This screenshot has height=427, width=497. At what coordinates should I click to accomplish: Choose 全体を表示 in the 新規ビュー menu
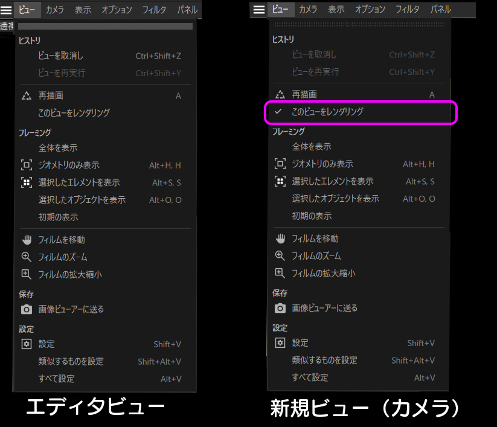312,147
